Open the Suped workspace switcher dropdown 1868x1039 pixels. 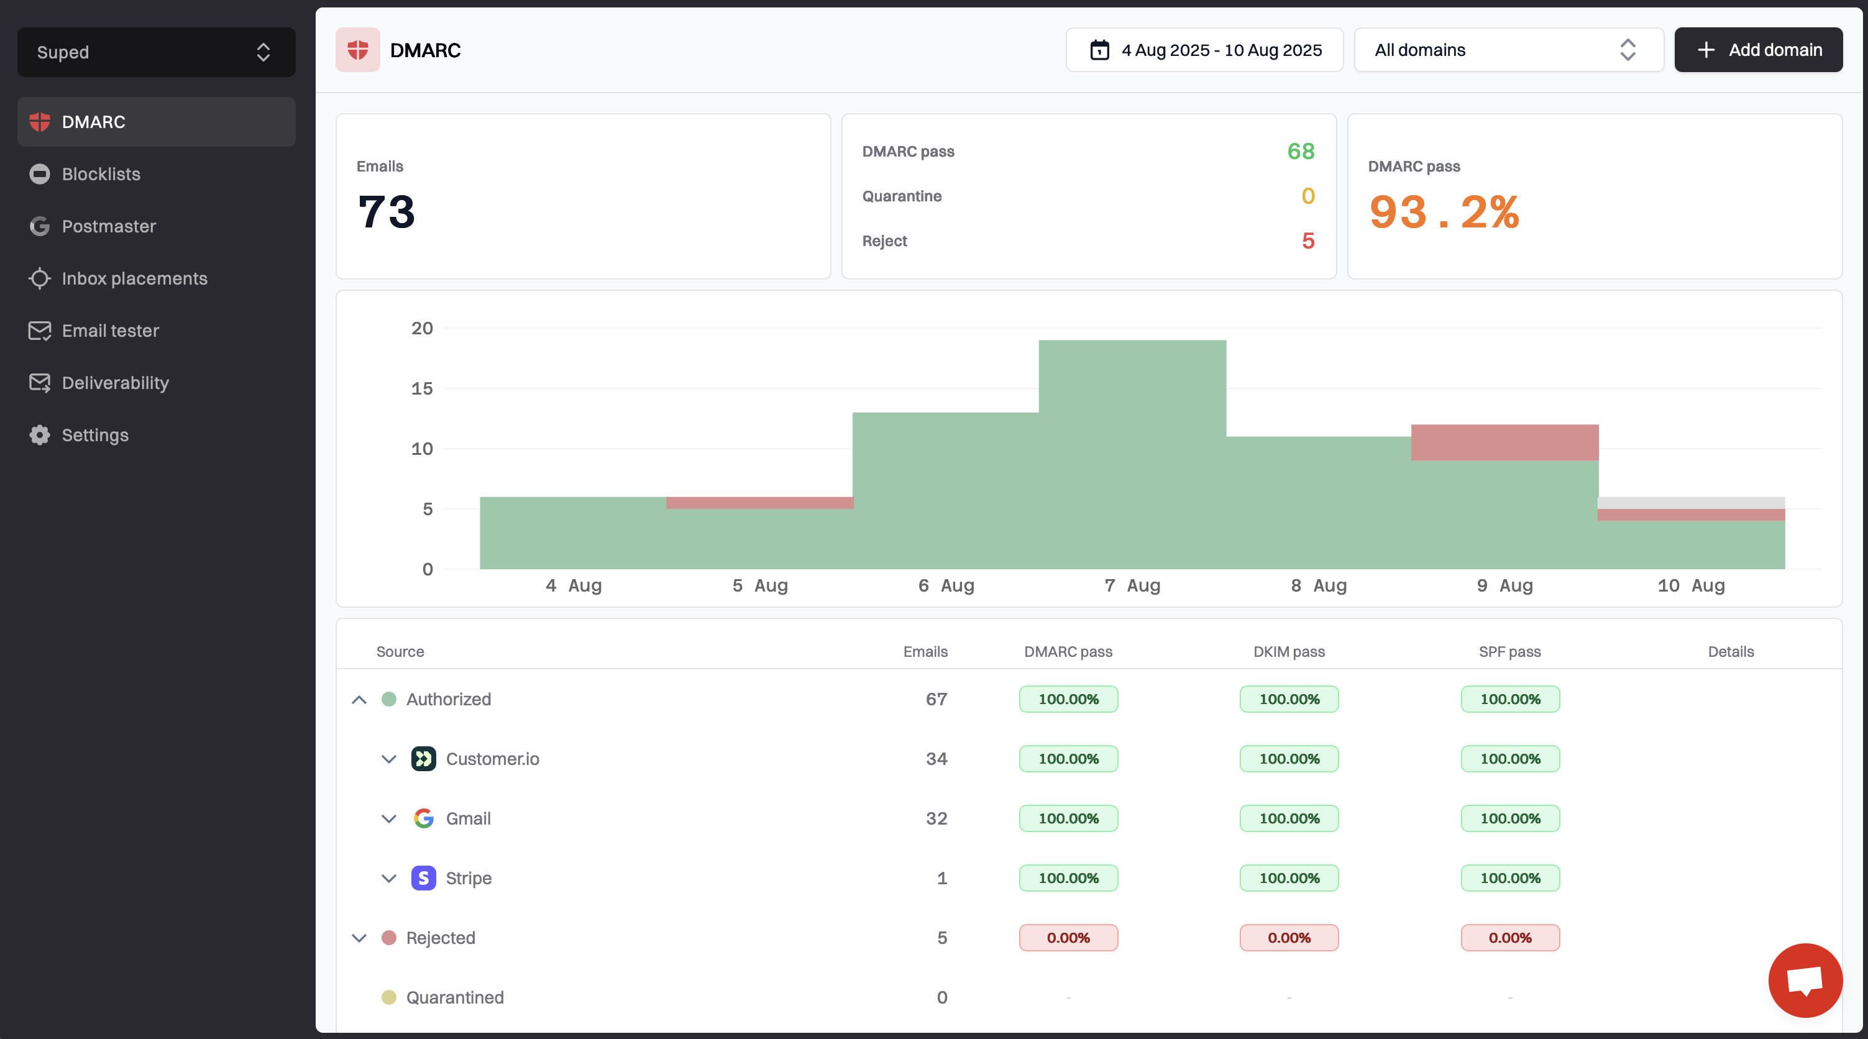pyautogui.click(x=156, y=52)
